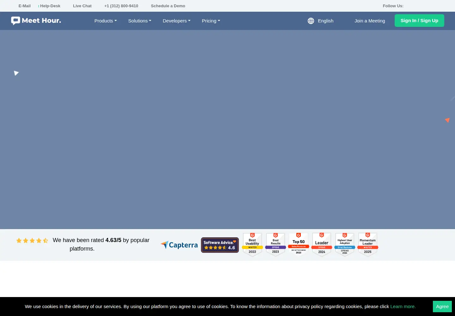Click the 4.63/5 rating text
Viewport: 455px width, 316px height.
tap(113, 240)
